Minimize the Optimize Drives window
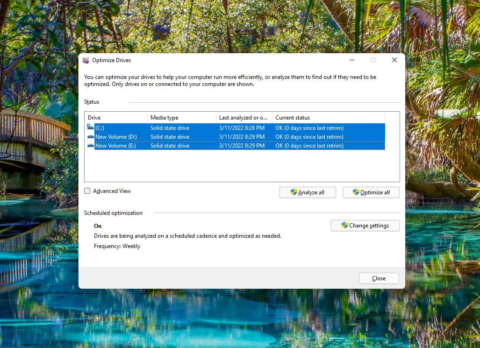The width and height of the screenshot is (480, 348). (x=351, y=60)
